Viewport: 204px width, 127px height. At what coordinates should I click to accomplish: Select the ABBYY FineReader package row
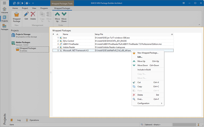[71, 44]
